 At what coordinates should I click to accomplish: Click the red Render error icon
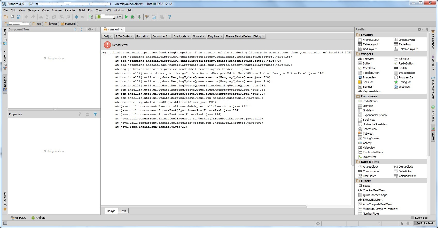click(x=107, y=45)
